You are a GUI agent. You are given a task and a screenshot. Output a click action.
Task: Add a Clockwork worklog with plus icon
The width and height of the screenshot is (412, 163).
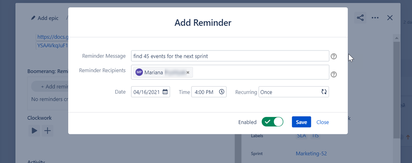coord(47,131)
